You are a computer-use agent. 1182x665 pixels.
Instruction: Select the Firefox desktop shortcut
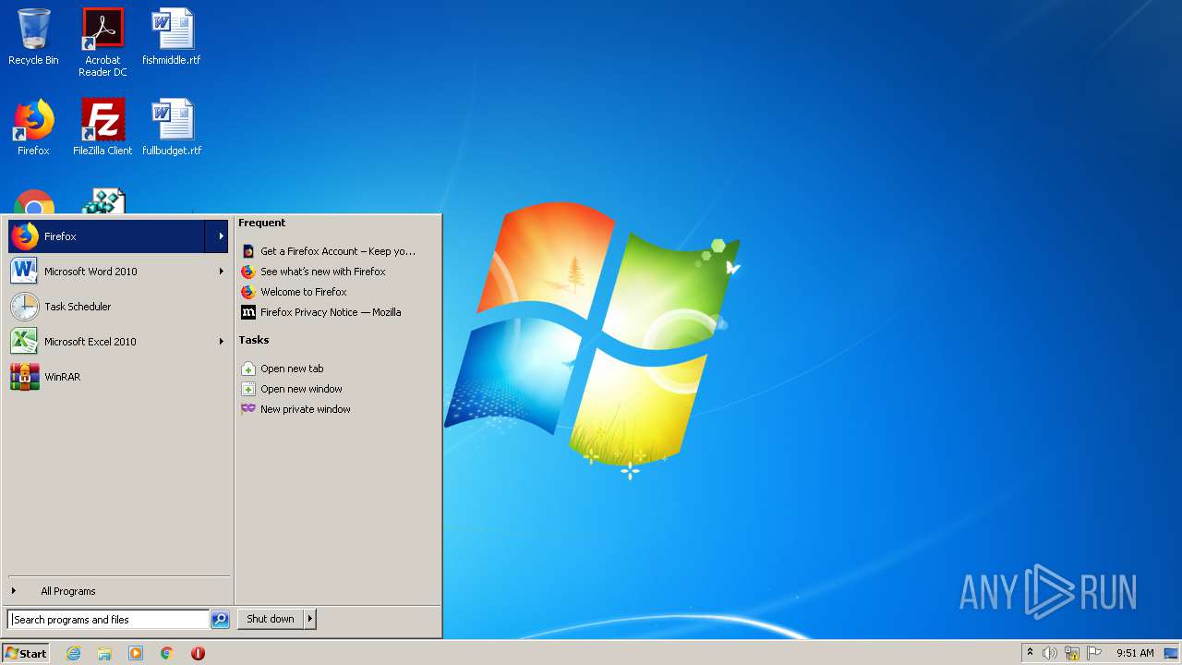[x=33, y=127]
